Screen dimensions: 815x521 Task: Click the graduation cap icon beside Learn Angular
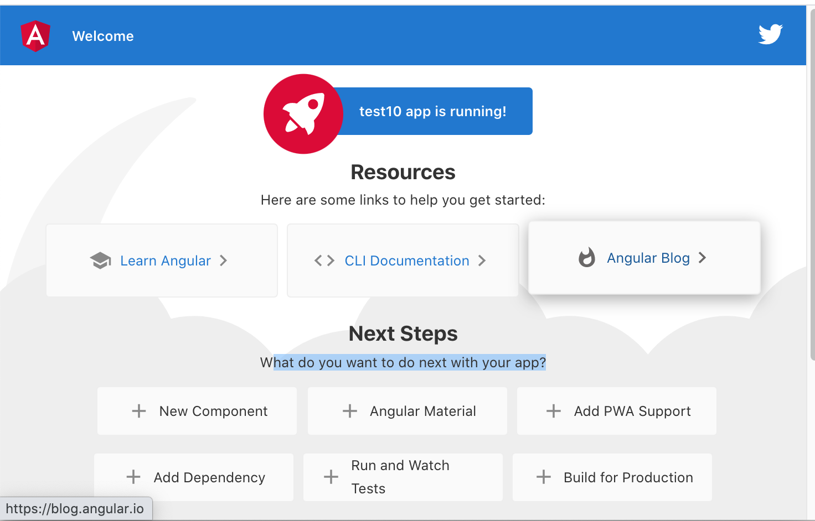(x=101, y=260)
